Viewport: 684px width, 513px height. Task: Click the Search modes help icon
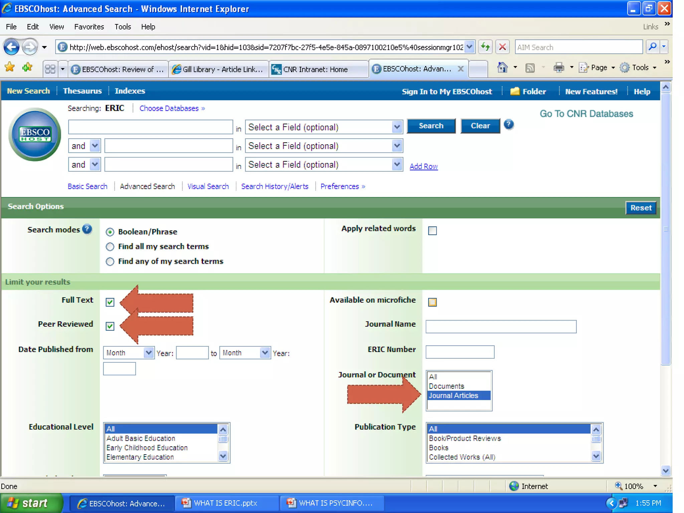[x=87, y=229]
